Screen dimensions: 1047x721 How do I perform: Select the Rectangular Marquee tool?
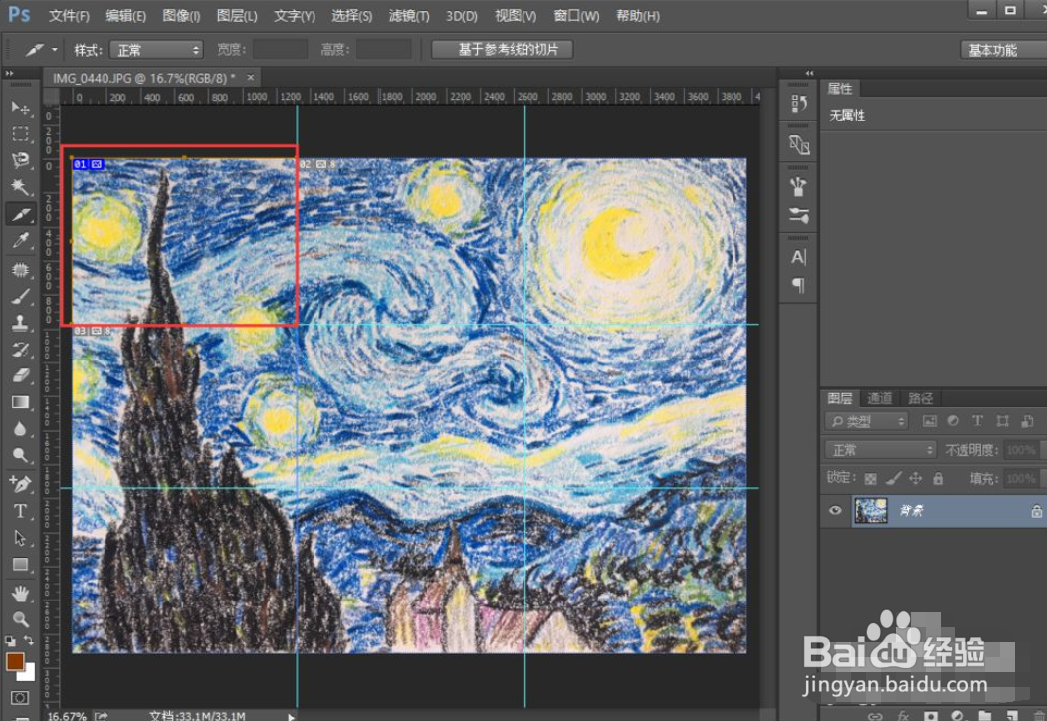coord(20,133)
